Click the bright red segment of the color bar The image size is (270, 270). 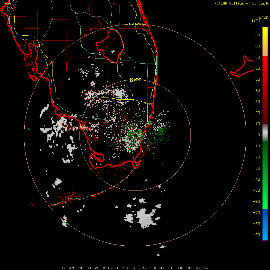pyautogui.click(x=265, y=63)
